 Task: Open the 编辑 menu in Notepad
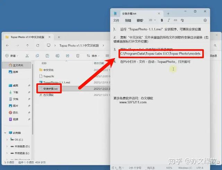128,20
